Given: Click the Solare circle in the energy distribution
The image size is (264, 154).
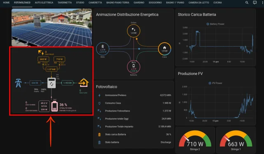Looking at the screenshot, I should pyautogui.click(x=134, y=31).
